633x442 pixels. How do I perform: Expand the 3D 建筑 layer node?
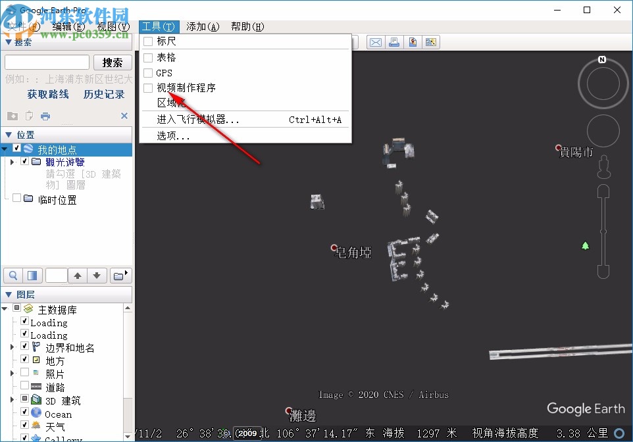12,400
